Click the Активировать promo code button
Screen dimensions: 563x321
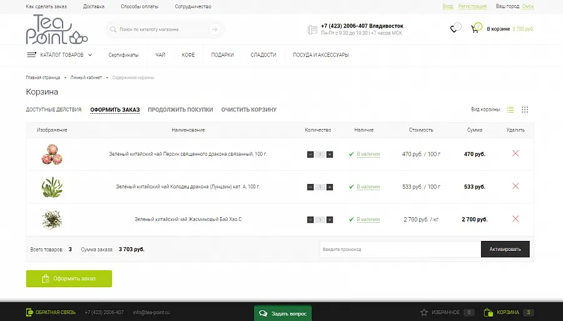click(x=505, y=249)
